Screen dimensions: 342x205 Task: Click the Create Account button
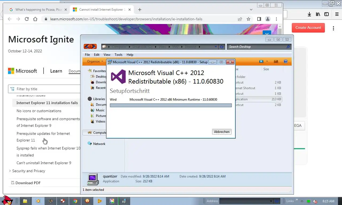[x=308, y=27]
